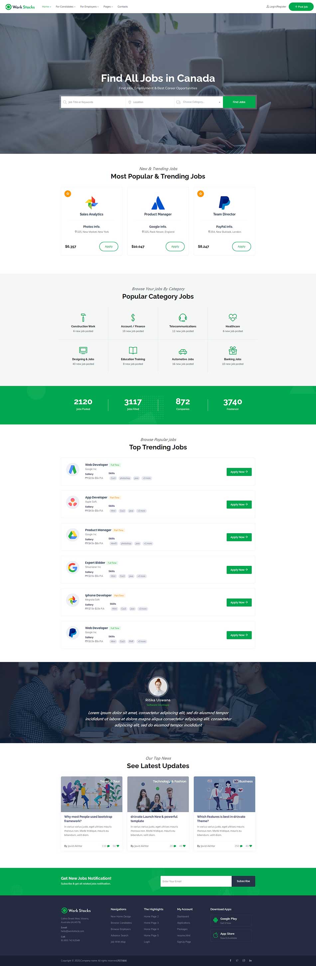Expand the Choose Category dropdown

[x=199, y=102]
